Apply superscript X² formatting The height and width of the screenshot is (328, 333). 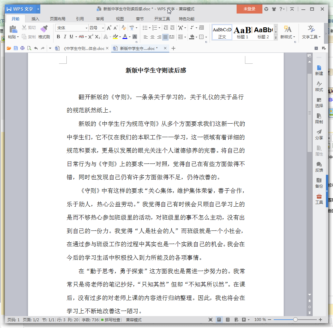coord(91,37)
